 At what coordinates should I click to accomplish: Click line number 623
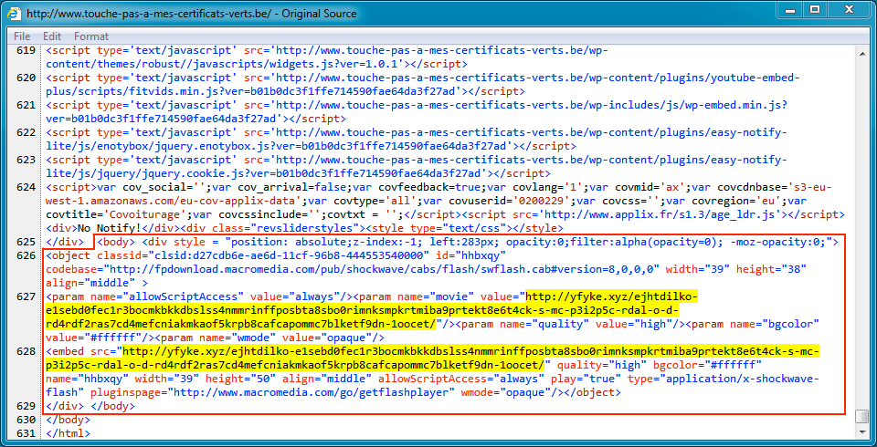click(x=26, y=160)
